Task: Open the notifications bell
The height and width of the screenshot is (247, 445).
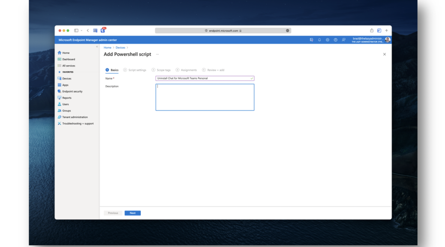Action: [319, 40]
